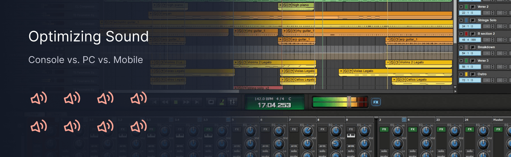Play from the Verse 2 marker

(x=461, y=7)
